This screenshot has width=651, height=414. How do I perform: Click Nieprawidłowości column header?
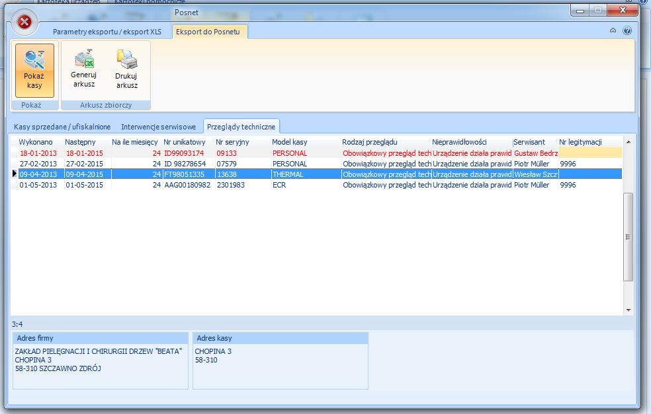pyautogui.click(x=459, y=142)
